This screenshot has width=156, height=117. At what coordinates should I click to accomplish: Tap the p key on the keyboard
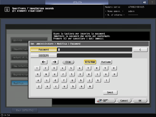click(114, 74)
